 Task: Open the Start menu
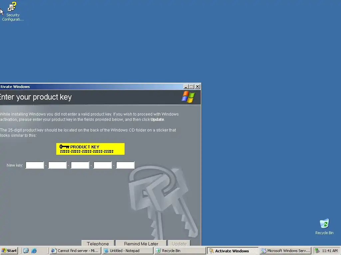9,251
